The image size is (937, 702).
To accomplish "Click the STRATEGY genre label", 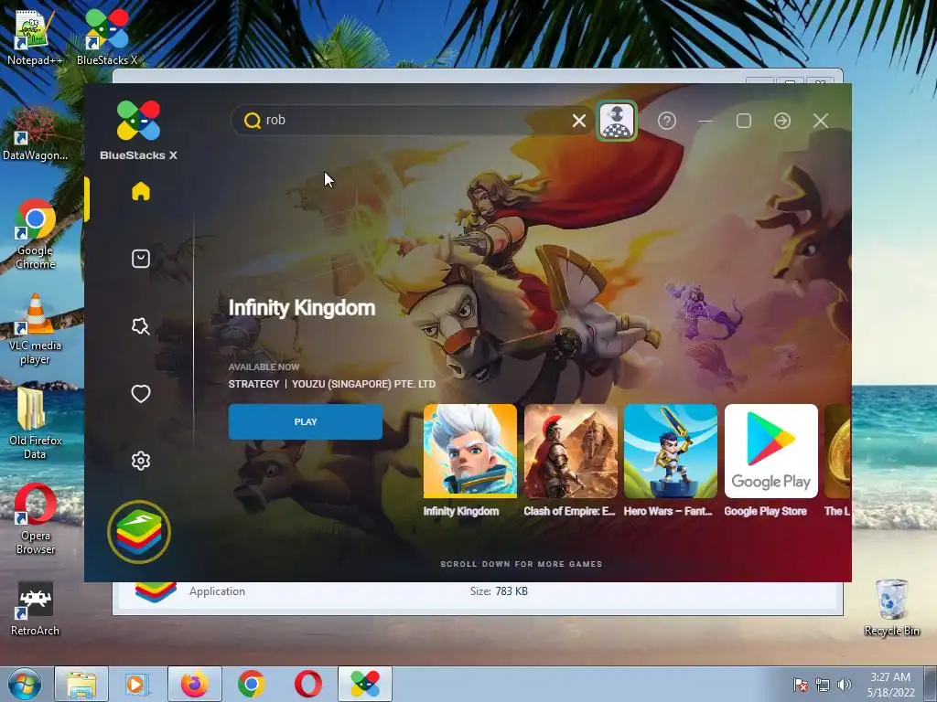I will pyautogui.click(x=254, y=384).
